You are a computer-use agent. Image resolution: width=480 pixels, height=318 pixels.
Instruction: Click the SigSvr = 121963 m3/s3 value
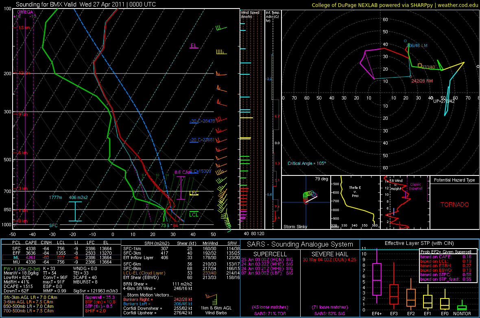point(96,291)
